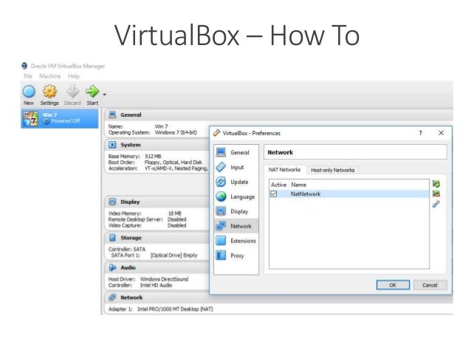Edit the selected NAT network icon

coord(436,204)
